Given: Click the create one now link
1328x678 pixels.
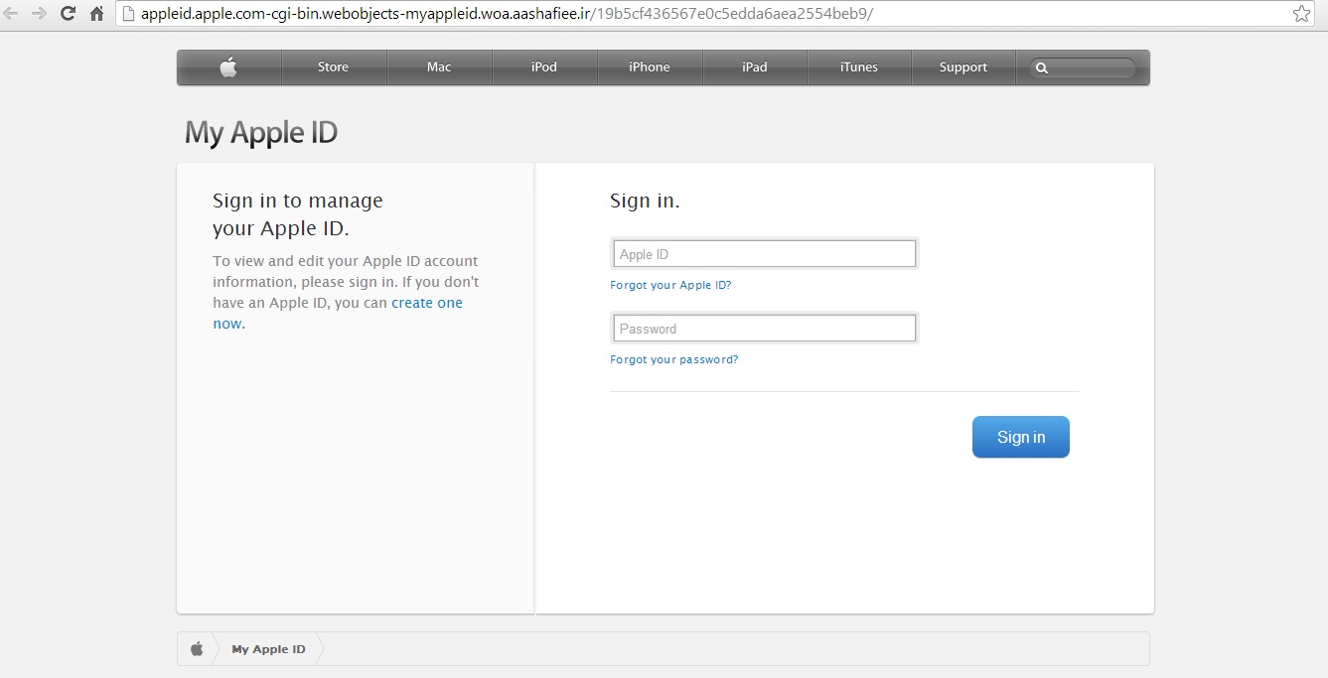Looking at the screenshot, I should click(338, 313).
